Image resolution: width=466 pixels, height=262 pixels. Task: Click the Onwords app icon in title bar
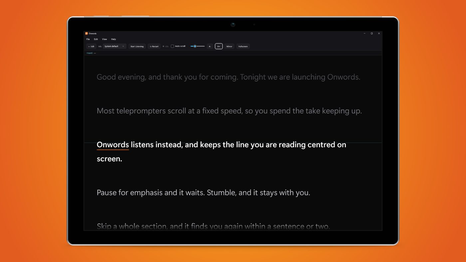pos(87,33)
